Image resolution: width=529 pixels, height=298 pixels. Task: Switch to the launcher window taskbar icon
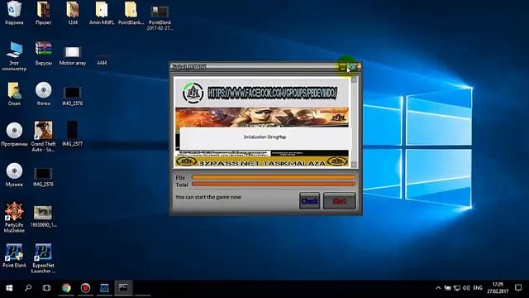[123, 288]
